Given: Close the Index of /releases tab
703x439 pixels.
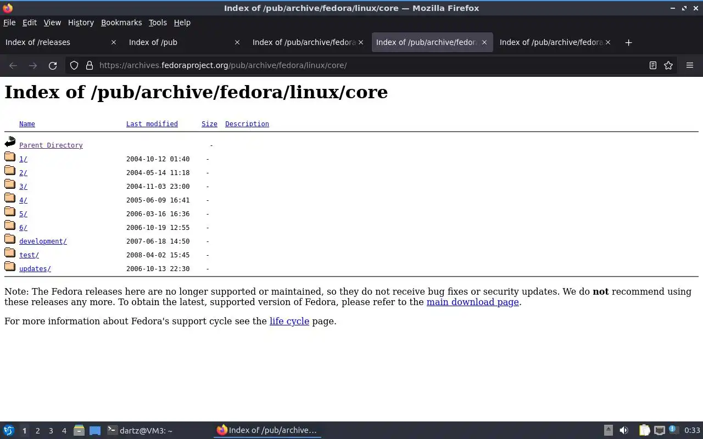Looking at the screenshot, I should pos(114,42).
